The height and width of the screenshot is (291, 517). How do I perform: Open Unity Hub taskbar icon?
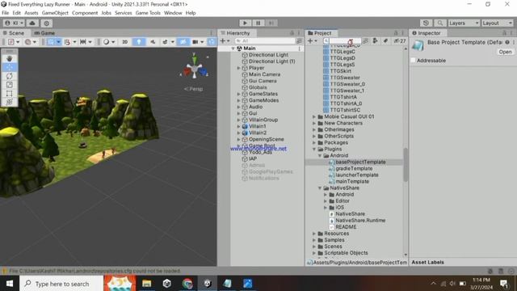click(167, 284)
